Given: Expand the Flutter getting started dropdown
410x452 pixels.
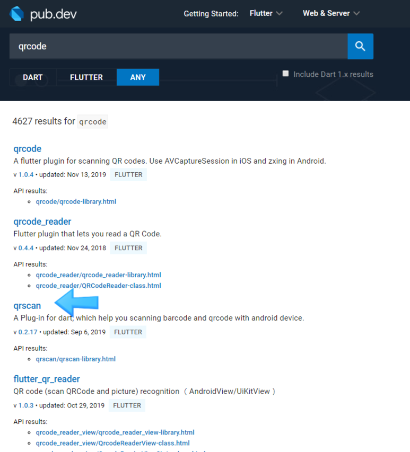Looking at the screenshot, I should coord(266,13).
